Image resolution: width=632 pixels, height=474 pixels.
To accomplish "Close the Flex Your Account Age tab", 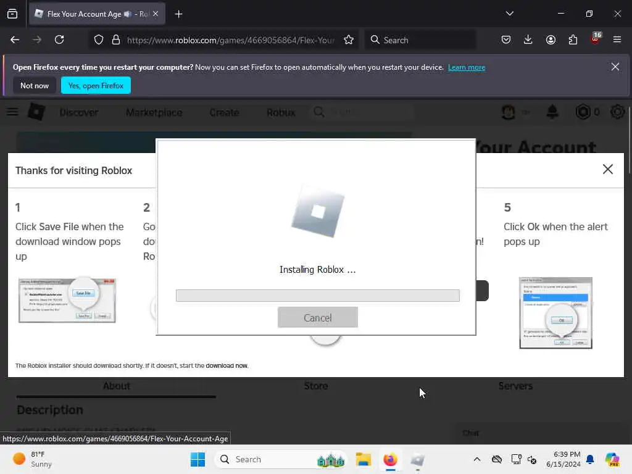I will [x=156, y=14].
